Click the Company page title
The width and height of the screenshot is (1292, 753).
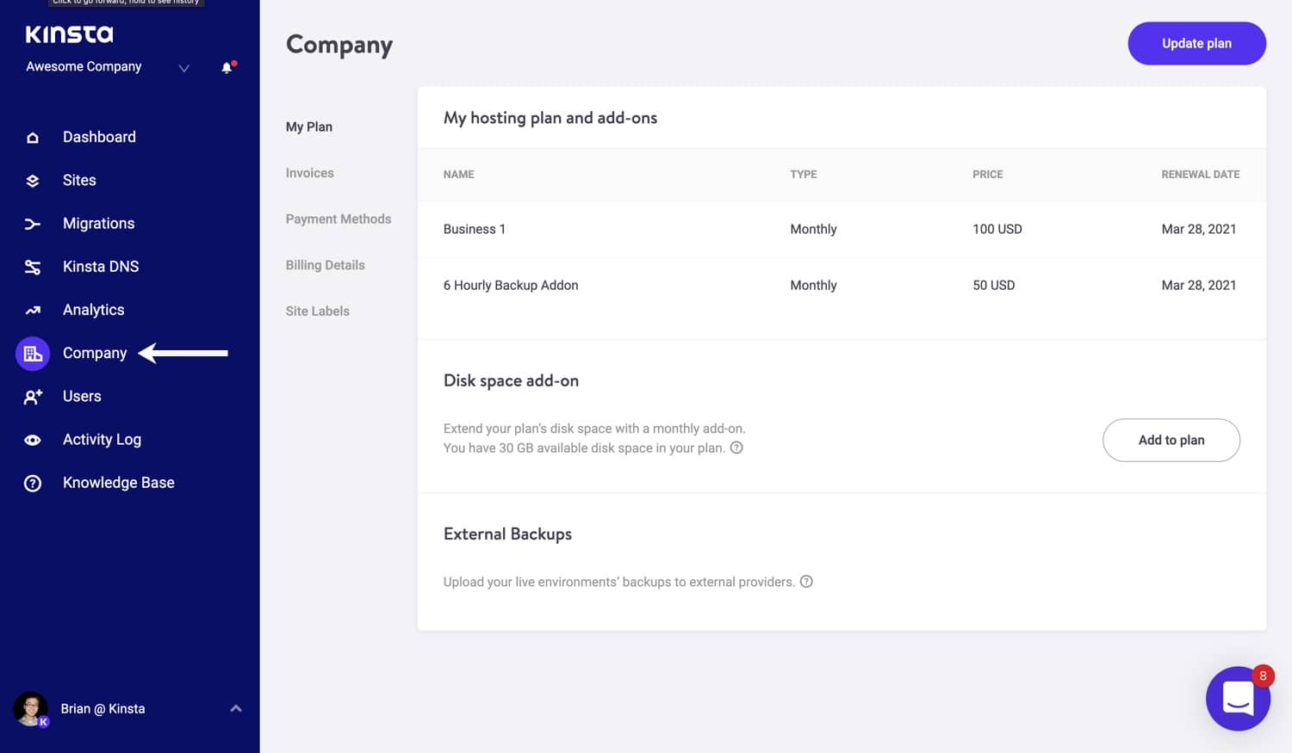[339, 45]
